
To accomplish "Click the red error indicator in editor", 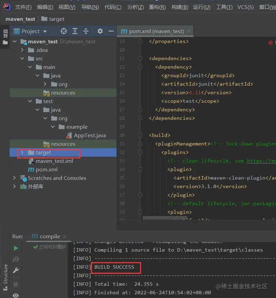I will coord(270,43).
